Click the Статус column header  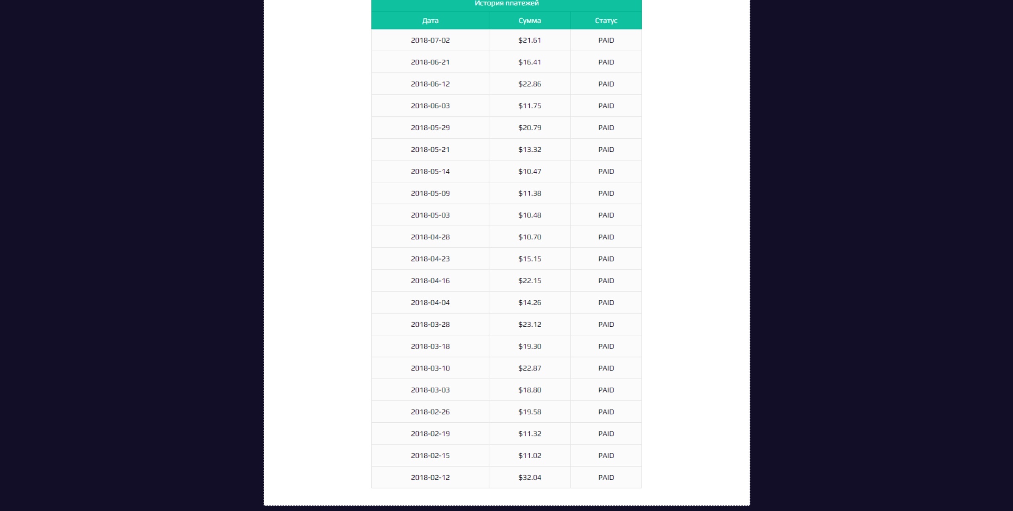[606, 20]
